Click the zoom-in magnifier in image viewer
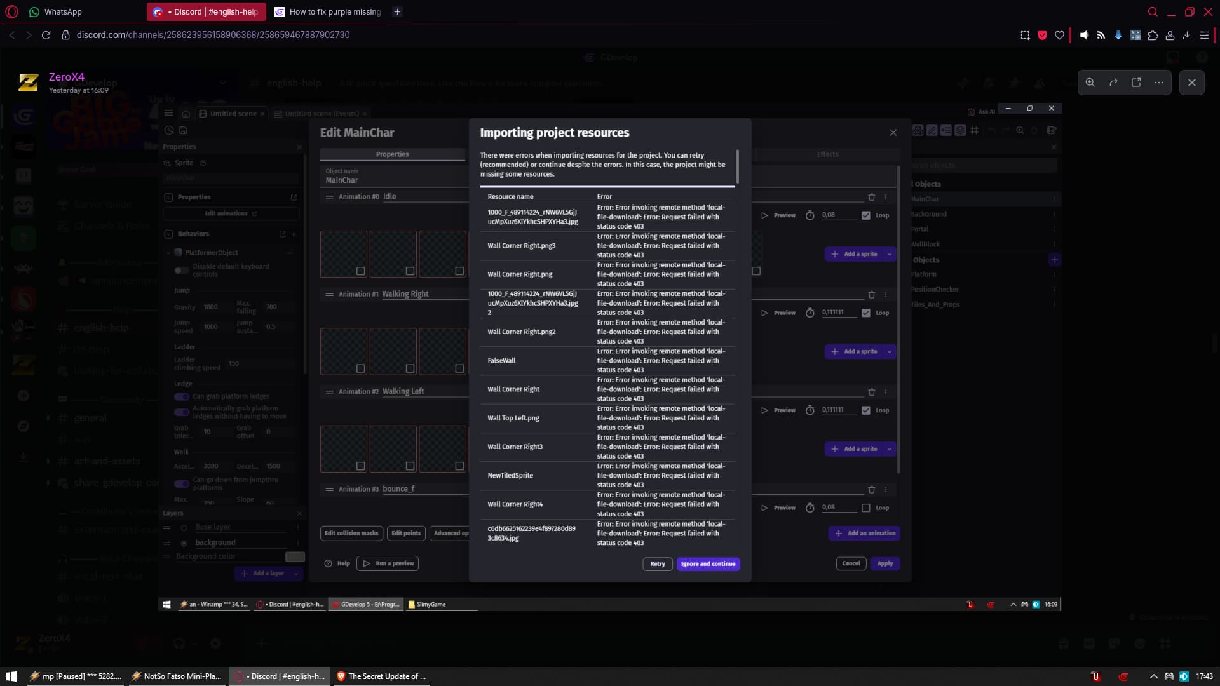 pos(1090,83)
